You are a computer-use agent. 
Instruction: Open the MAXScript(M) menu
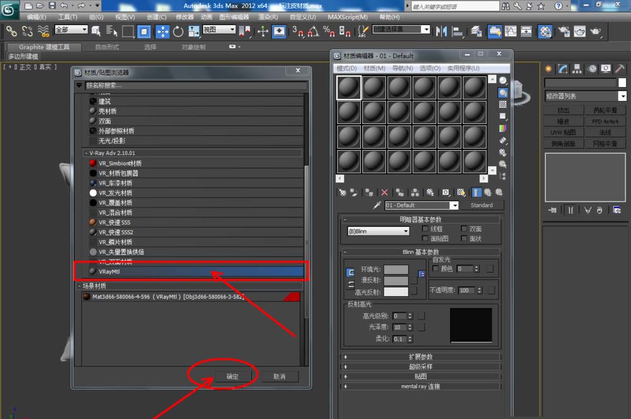point(348,17)
